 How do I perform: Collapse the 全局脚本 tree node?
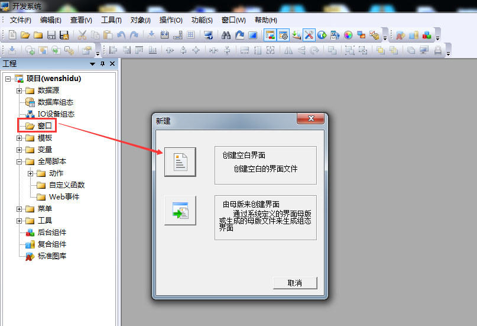pos(19,162)
